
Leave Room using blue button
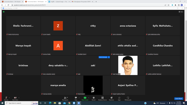tap(179, 99)
